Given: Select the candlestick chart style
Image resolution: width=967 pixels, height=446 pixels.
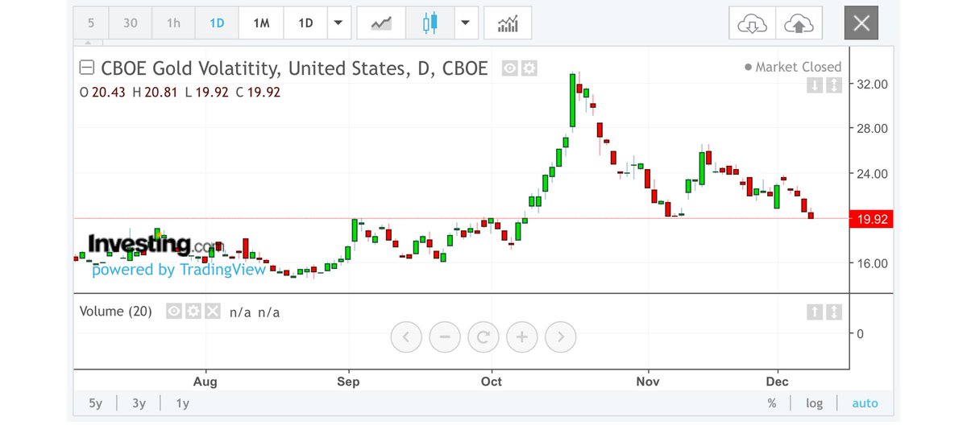Looking at the screenshot, I should pos(430,23).
